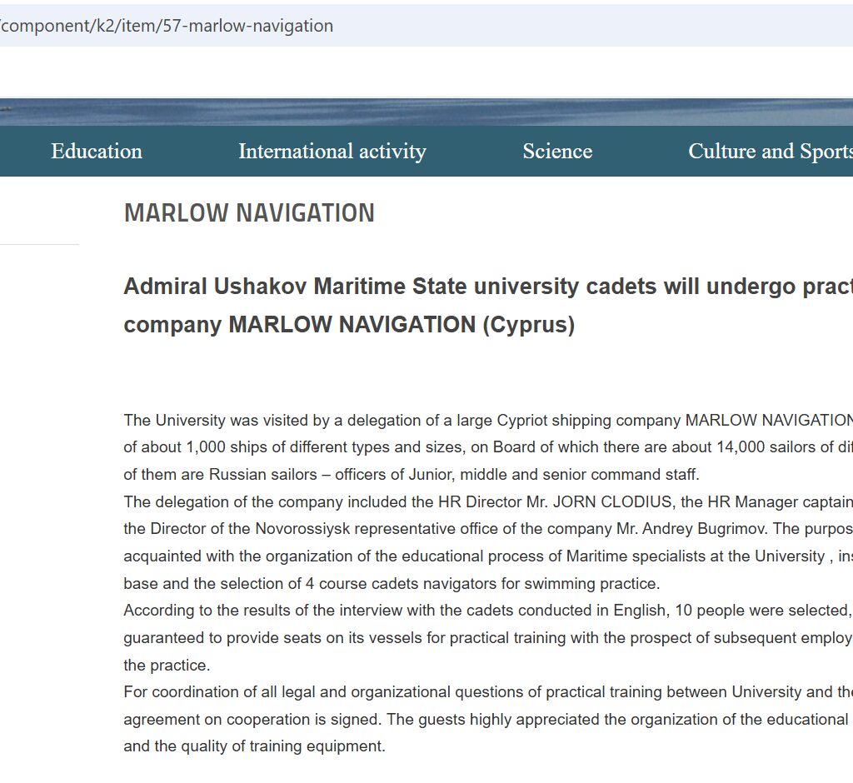The height and width of the screenshot is (783, 853).
Task: Open the Education menu
Action: 97,152
